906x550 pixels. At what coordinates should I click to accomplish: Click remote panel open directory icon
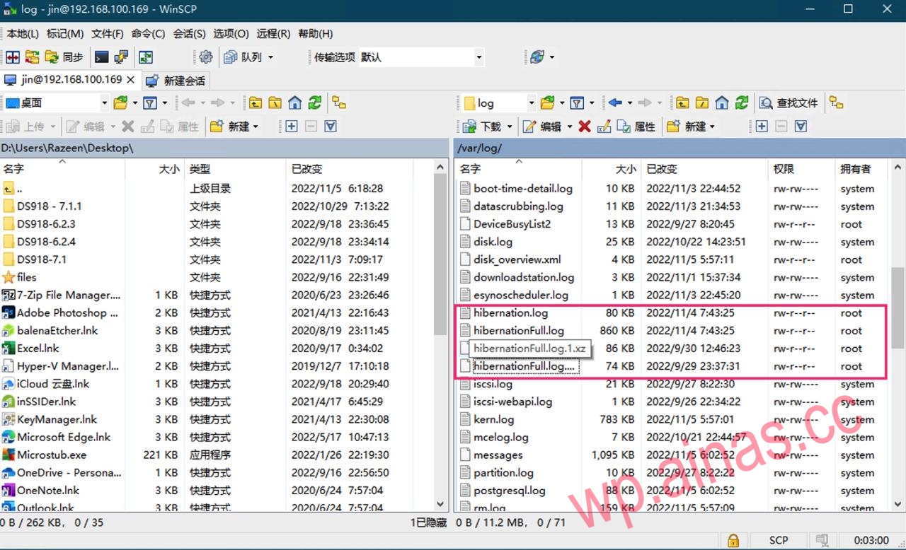click(x=548, y=103)
